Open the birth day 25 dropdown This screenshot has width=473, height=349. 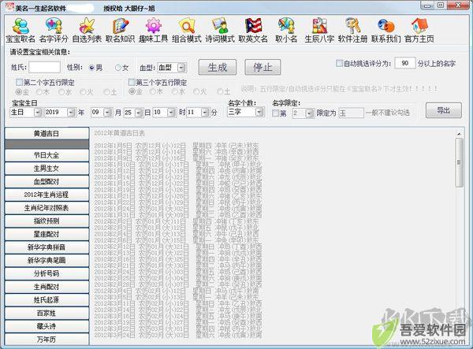click(139, 113)
